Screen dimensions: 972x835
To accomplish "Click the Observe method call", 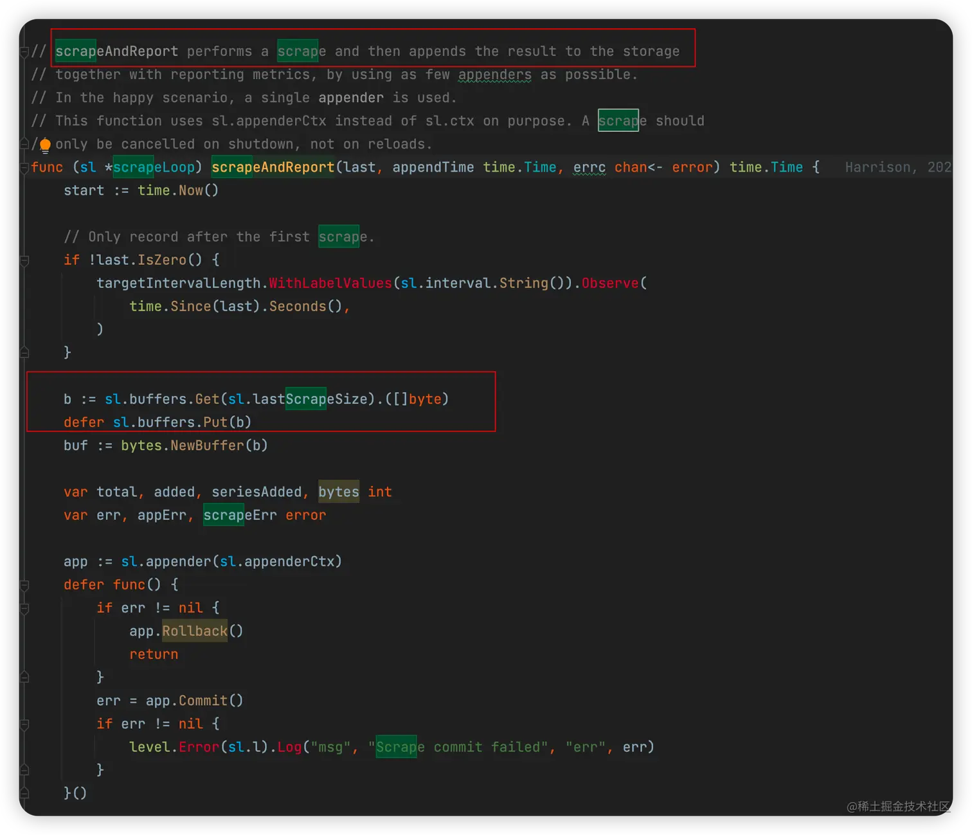I will (x=610, y=283).
